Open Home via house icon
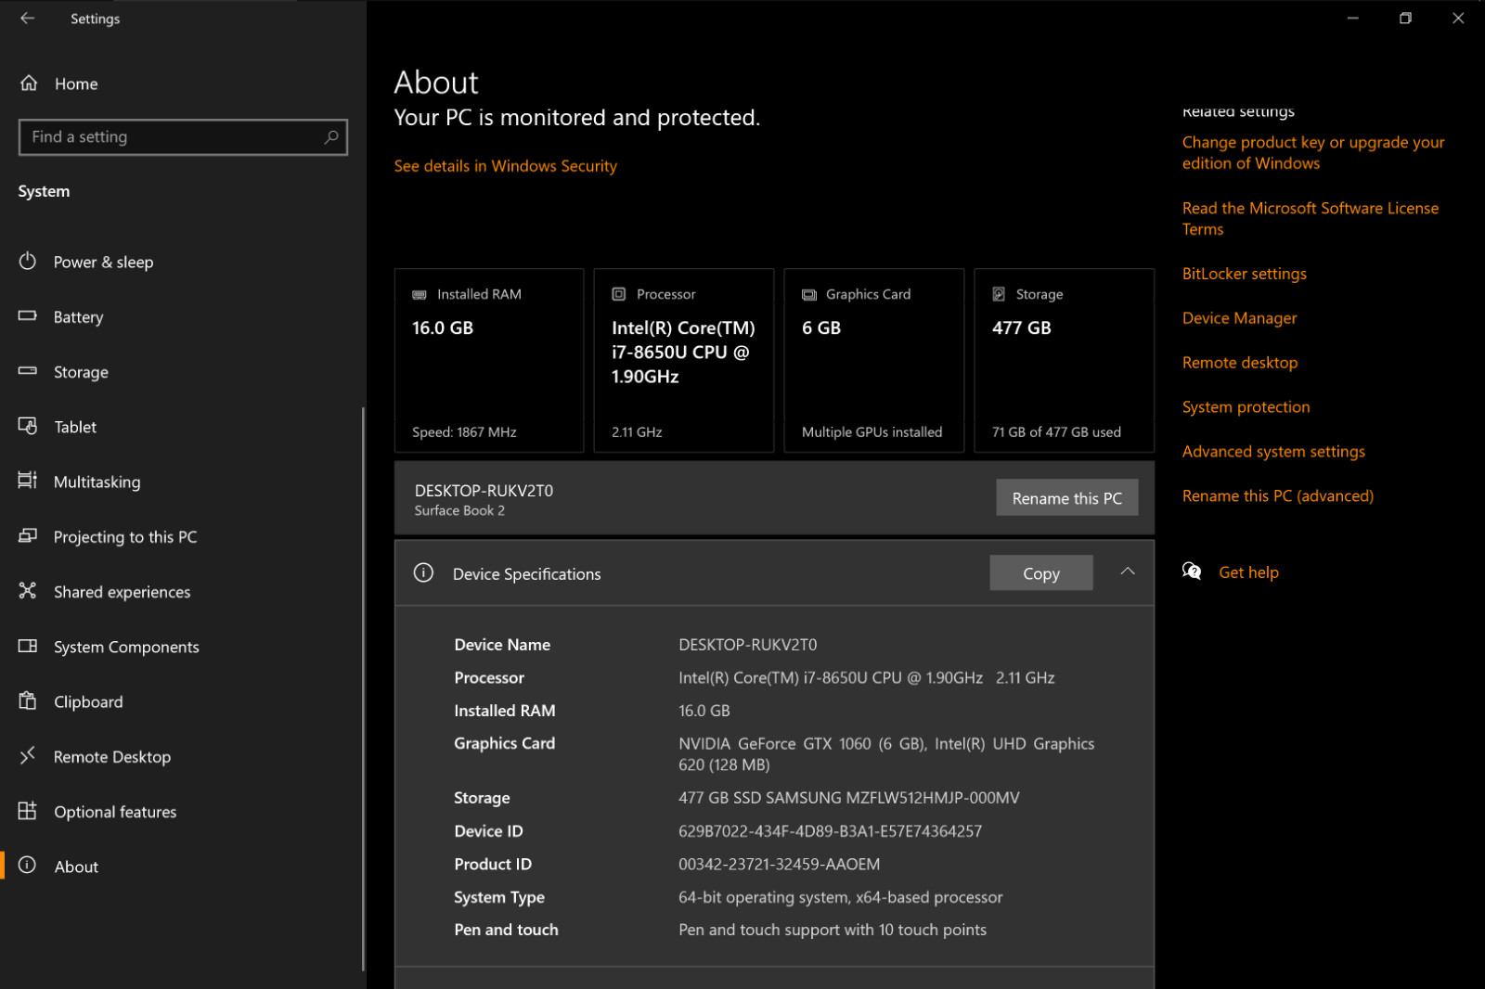Screen dimensions: 1485x989 [29, 83]
